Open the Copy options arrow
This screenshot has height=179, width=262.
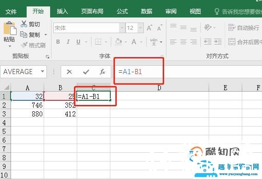[46, 35]
